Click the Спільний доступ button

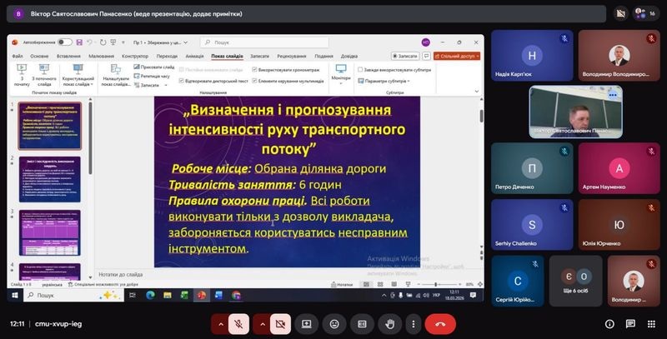pos(457,56)
